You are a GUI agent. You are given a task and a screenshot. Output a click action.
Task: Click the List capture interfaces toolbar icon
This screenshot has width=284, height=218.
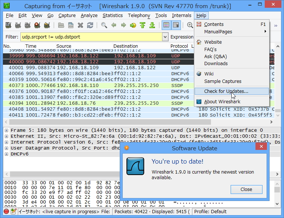pos(8,25)
